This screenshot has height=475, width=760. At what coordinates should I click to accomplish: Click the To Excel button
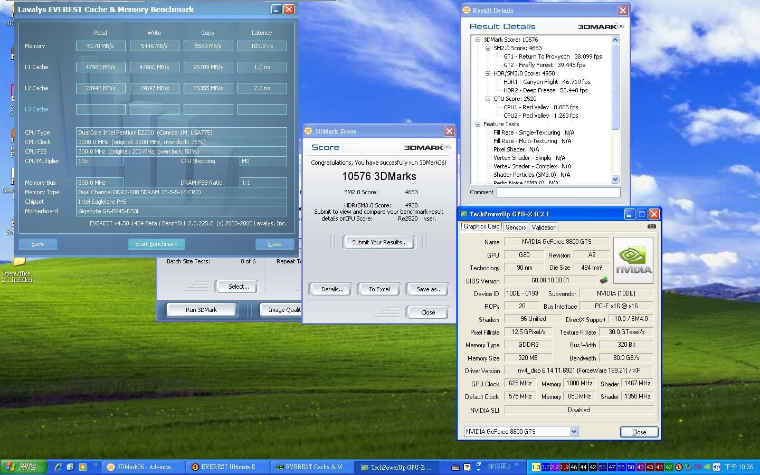pos(379,289)
